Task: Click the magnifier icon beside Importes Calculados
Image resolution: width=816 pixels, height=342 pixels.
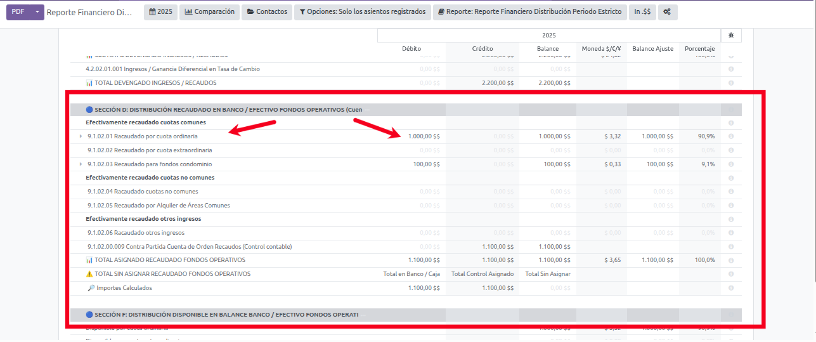Action: pyautogui.click(x=91, y=288)
